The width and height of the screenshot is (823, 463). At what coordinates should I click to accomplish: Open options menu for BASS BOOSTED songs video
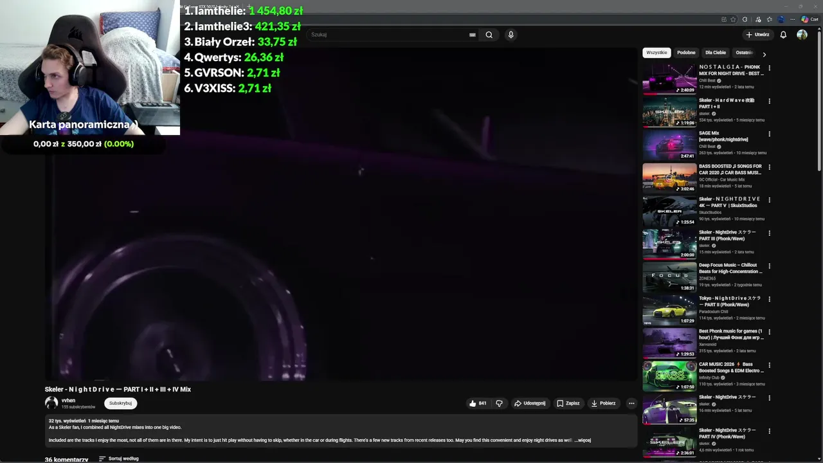pos(769,167)
